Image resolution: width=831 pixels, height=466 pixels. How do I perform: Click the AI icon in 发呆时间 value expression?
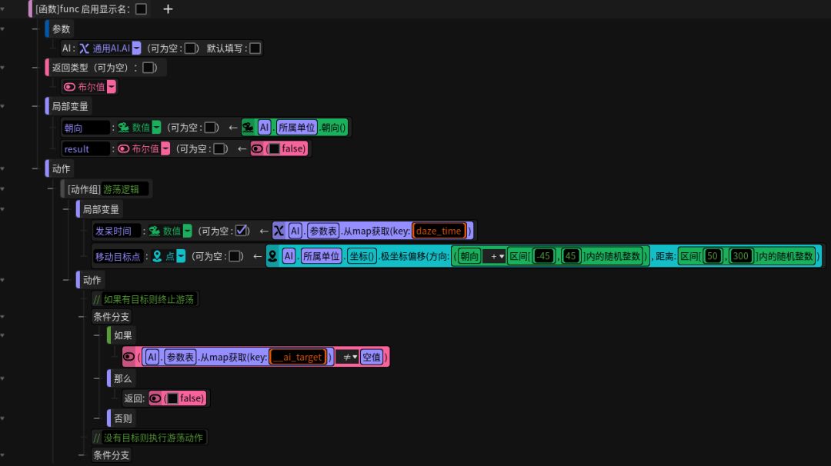(x=279, y=231)
